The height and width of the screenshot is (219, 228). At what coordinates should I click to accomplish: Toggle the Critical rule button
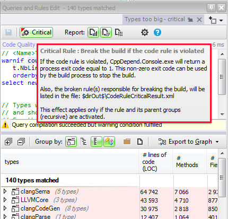point(37,32)
